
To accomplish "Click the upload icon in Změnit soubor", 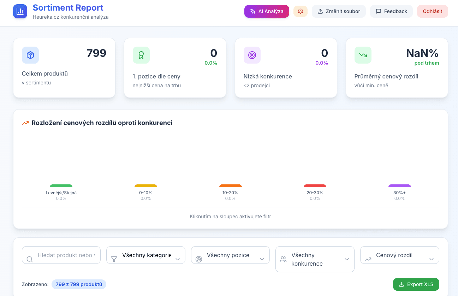I will (320, 11).
